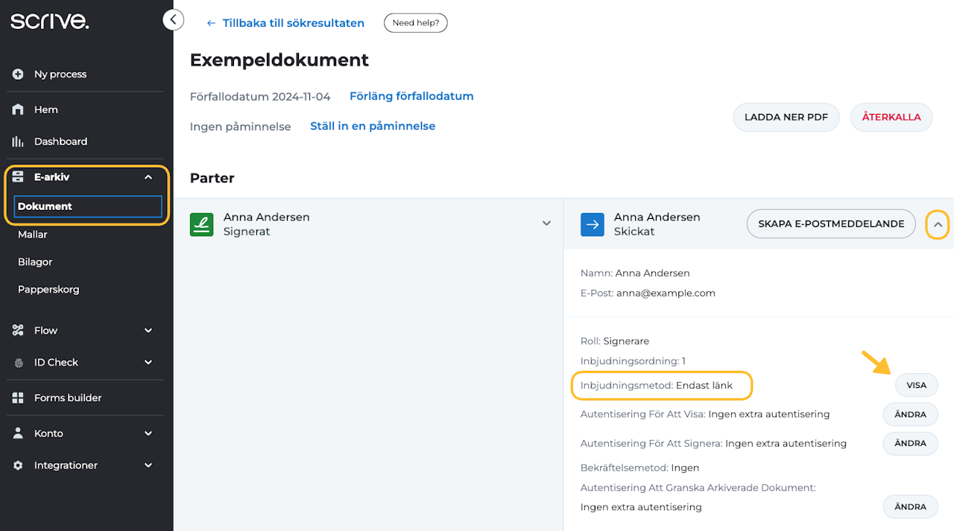The height and width of the screenshot is (531, 954).
Task: Click the Hem home icon
Action: point(18,109)
